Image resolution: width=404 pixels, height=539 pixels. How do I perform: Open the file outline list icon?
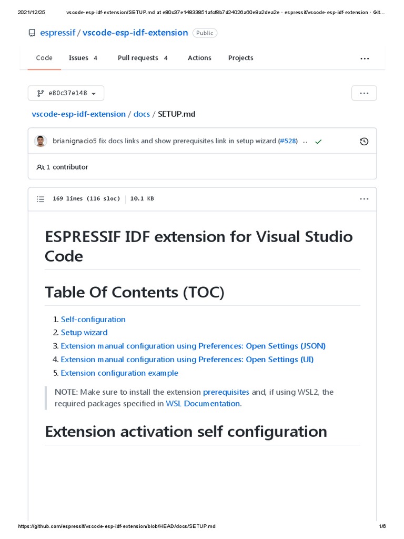pyautogui.click(x=41, y=199)
